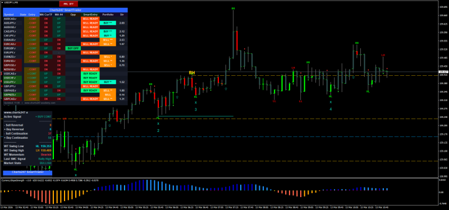Click the SELL READY cell in the AUDCAD.r row
The image size is (449, 210).
[x=90, y=19]
